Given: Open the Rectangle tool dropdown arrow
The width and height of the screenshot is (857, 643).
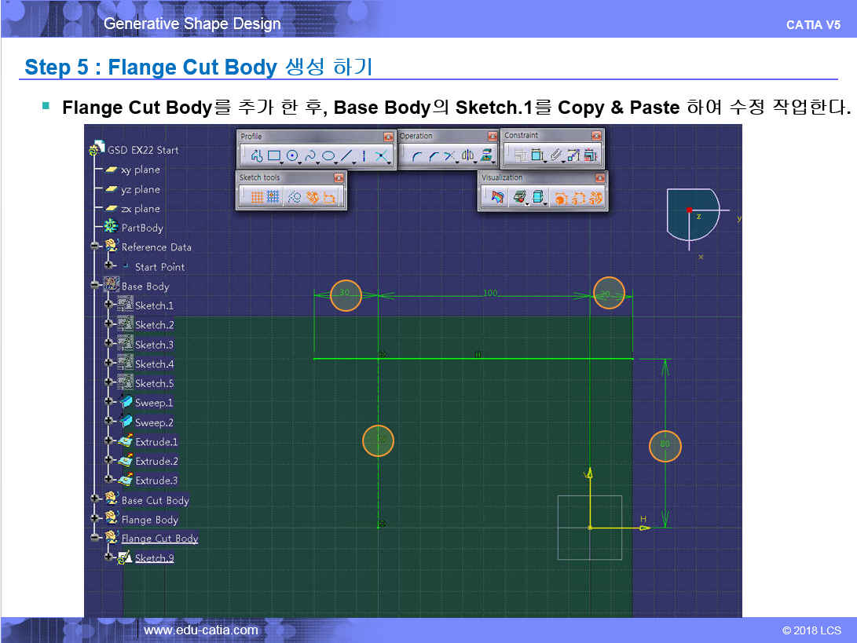Looking at the screenshot, I should (282, 162).
